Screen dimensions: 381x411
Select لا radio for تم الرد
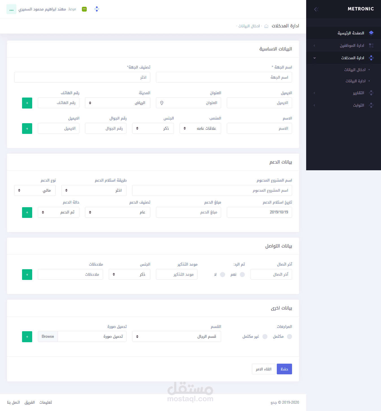click(223, 275)
